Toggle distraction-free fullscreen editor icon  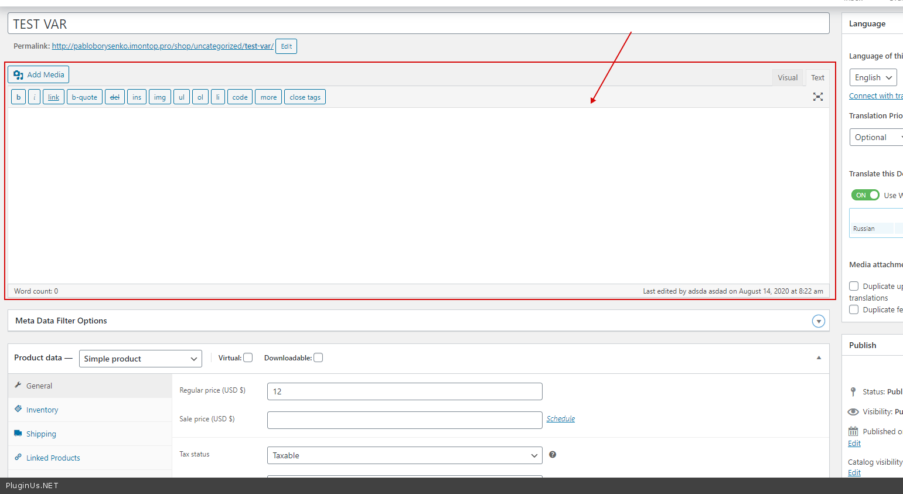pos(818,97)
